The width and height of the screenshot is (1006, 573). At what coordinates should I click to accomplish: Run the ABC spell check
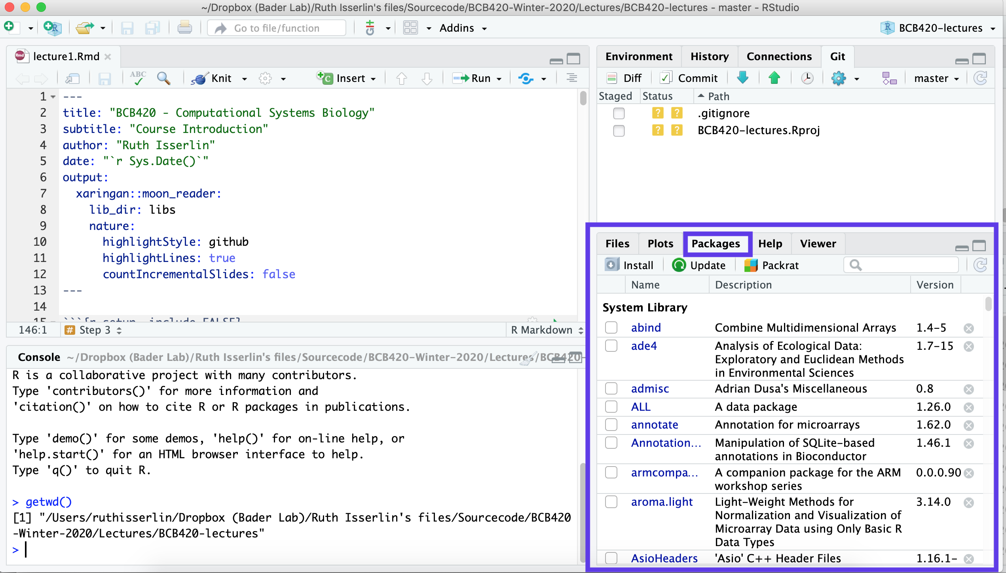[138, 78]
